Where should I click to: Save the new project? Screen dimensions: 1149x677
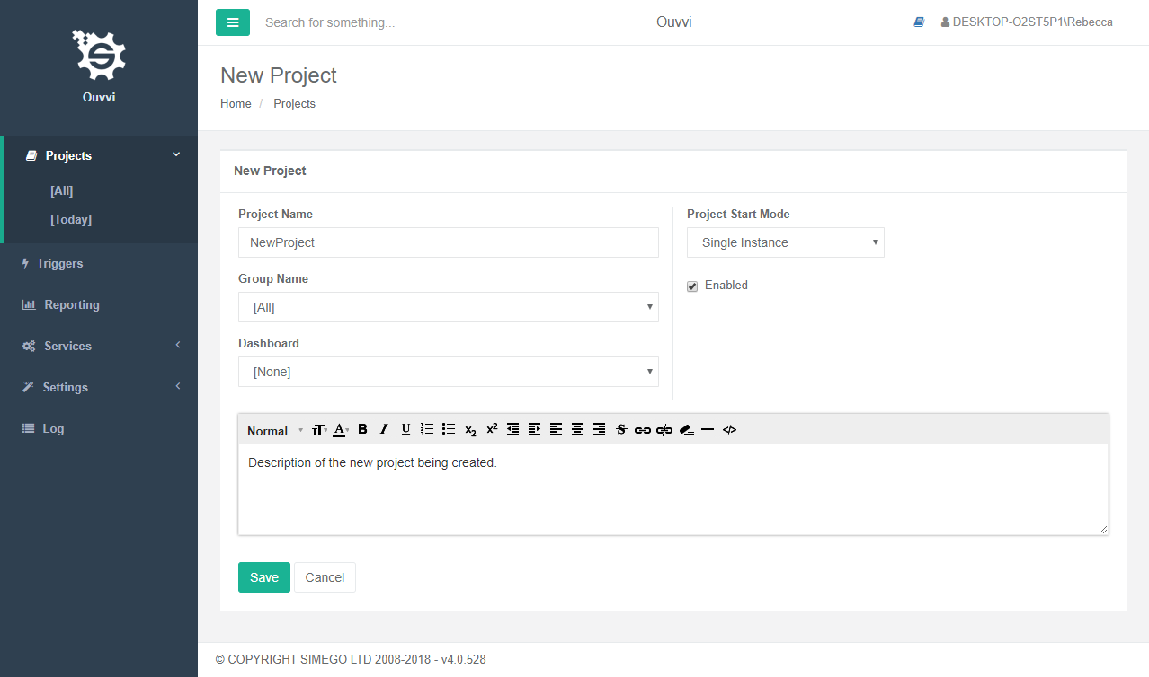point(264,577)
